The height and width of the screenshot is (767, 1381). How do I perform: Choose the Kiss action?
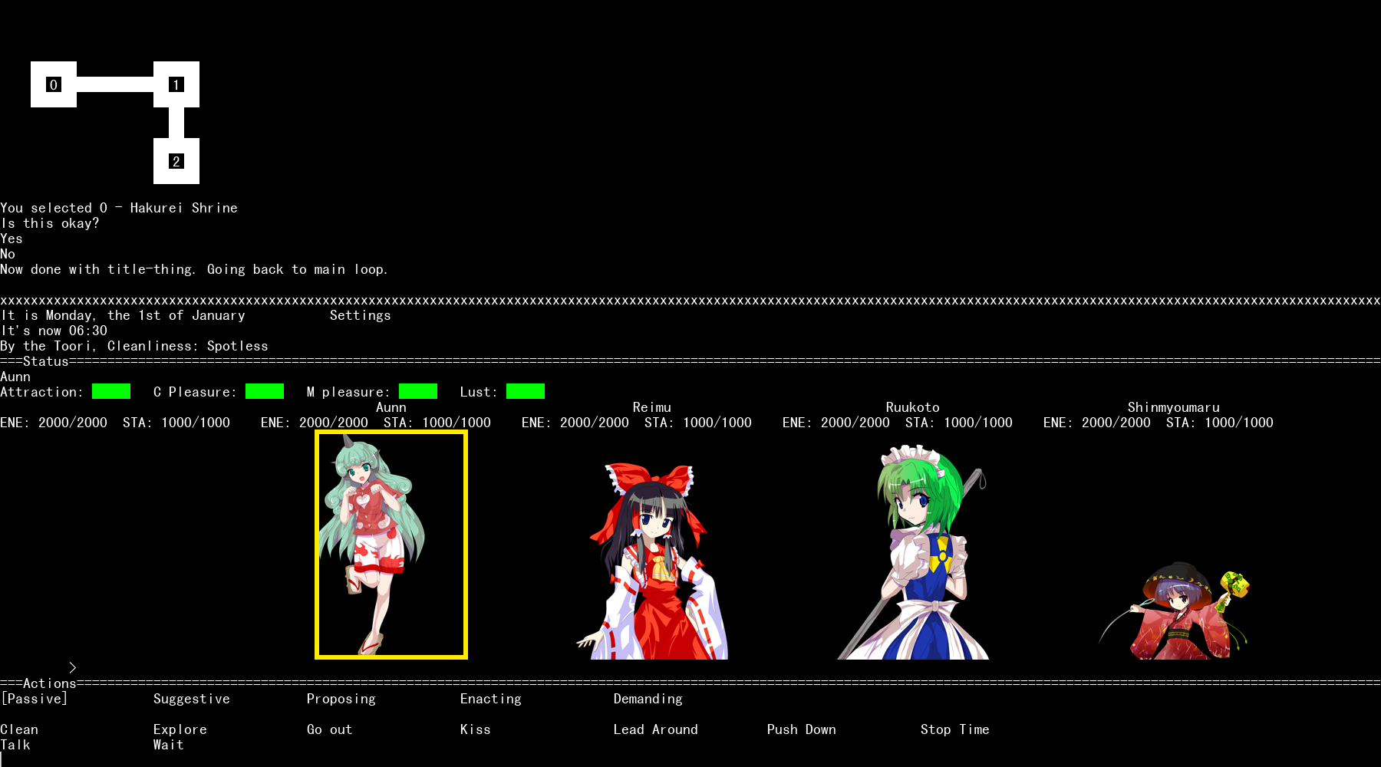pyautogui.click(x=476, y=729)
